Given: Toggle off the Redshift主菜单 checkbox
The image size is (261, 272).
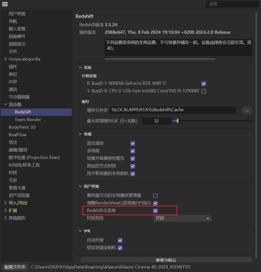Looking at the screenshot, I should click(x=155, y=210).
